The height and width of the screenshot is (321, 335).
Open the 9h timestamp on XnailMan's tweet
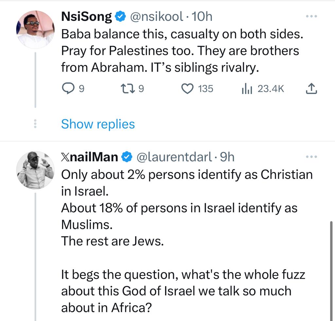click(x=227, y=157)
